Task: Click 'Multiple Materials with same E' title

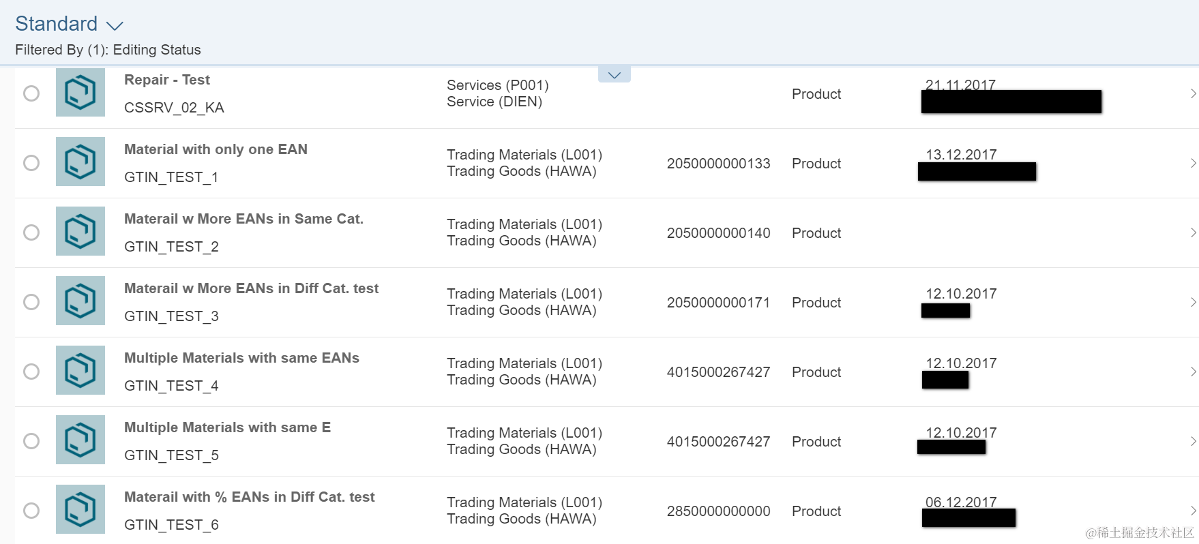Action: click(x=227, y=427)
